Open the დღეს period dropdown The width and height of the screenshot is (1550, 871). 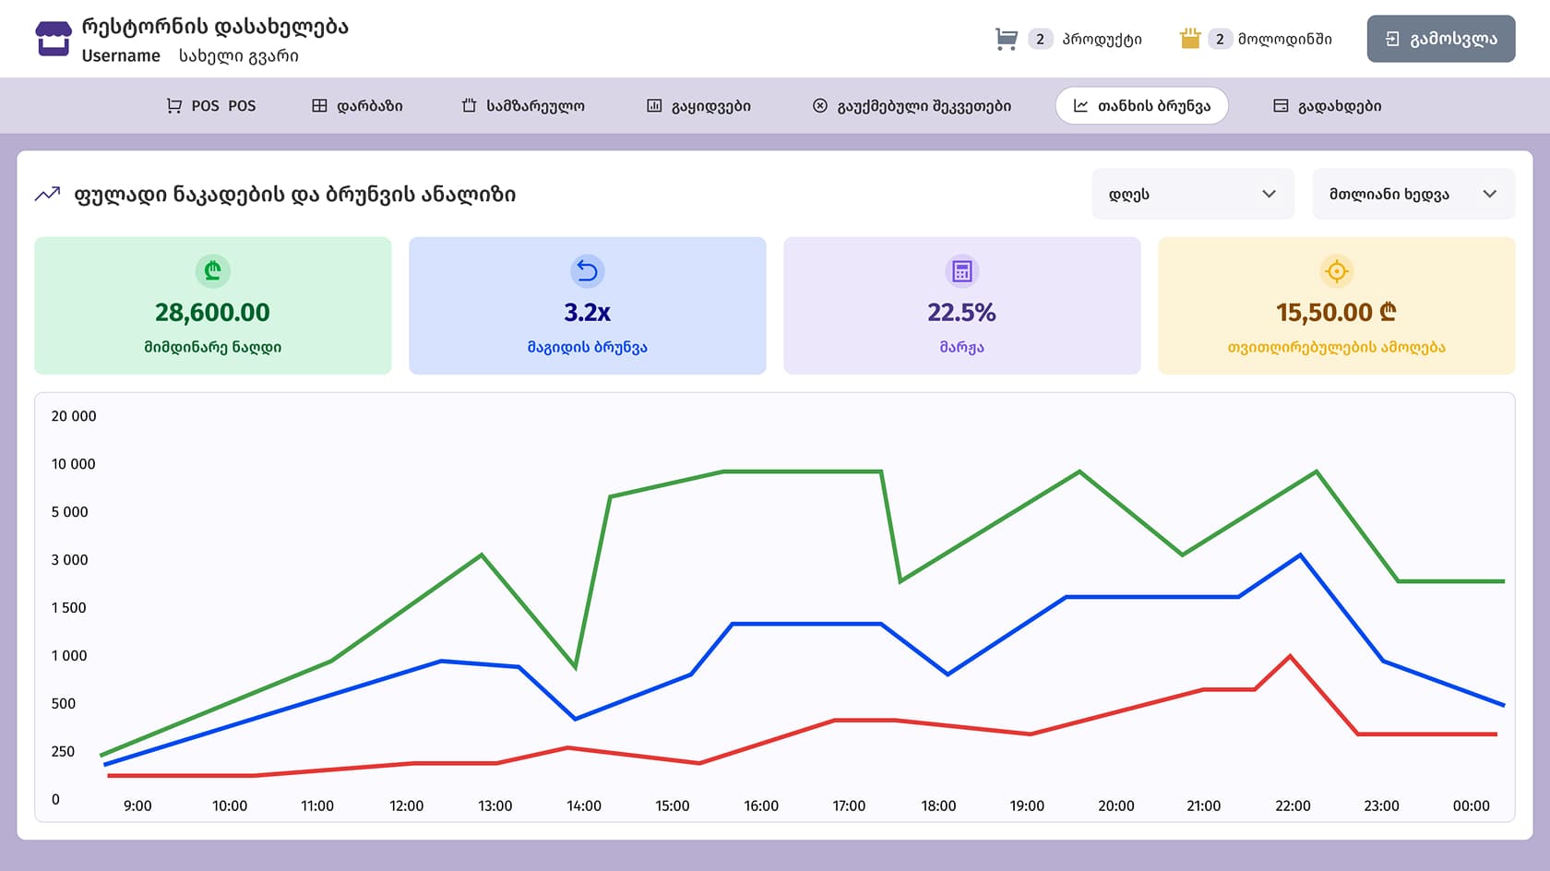point(1192,194)
